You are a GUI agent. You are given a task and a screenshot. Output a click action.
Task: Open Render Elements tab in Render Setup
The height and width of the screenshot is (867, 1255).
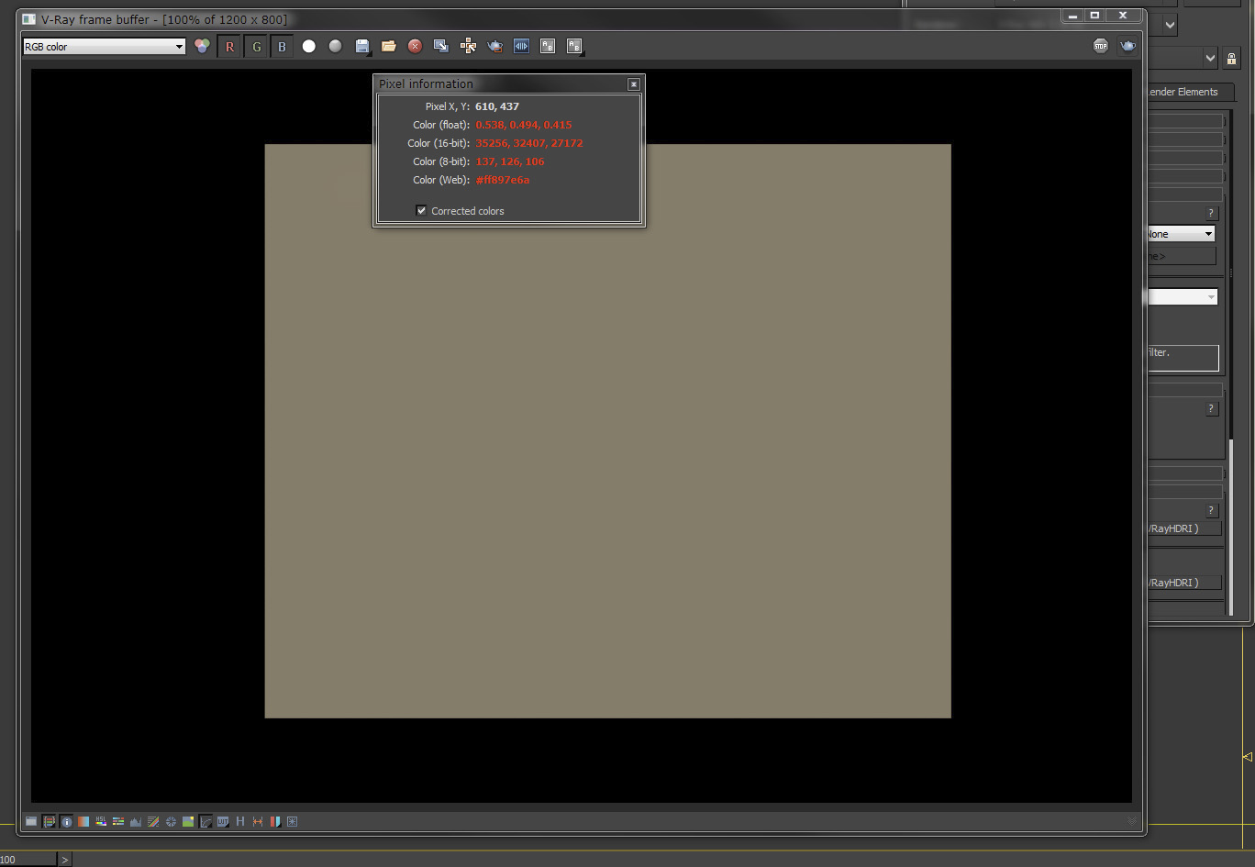click(x=1190, y=92)
